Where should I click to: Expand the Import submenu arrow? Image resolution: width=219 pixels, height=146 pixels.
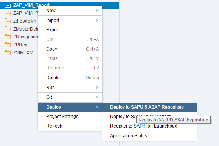pos(97,20)
